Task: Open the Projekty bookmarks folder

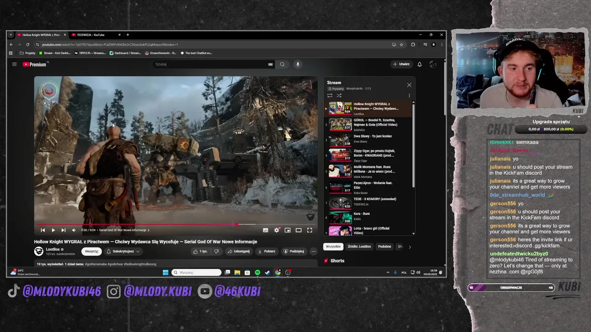Action: point(28,53)
